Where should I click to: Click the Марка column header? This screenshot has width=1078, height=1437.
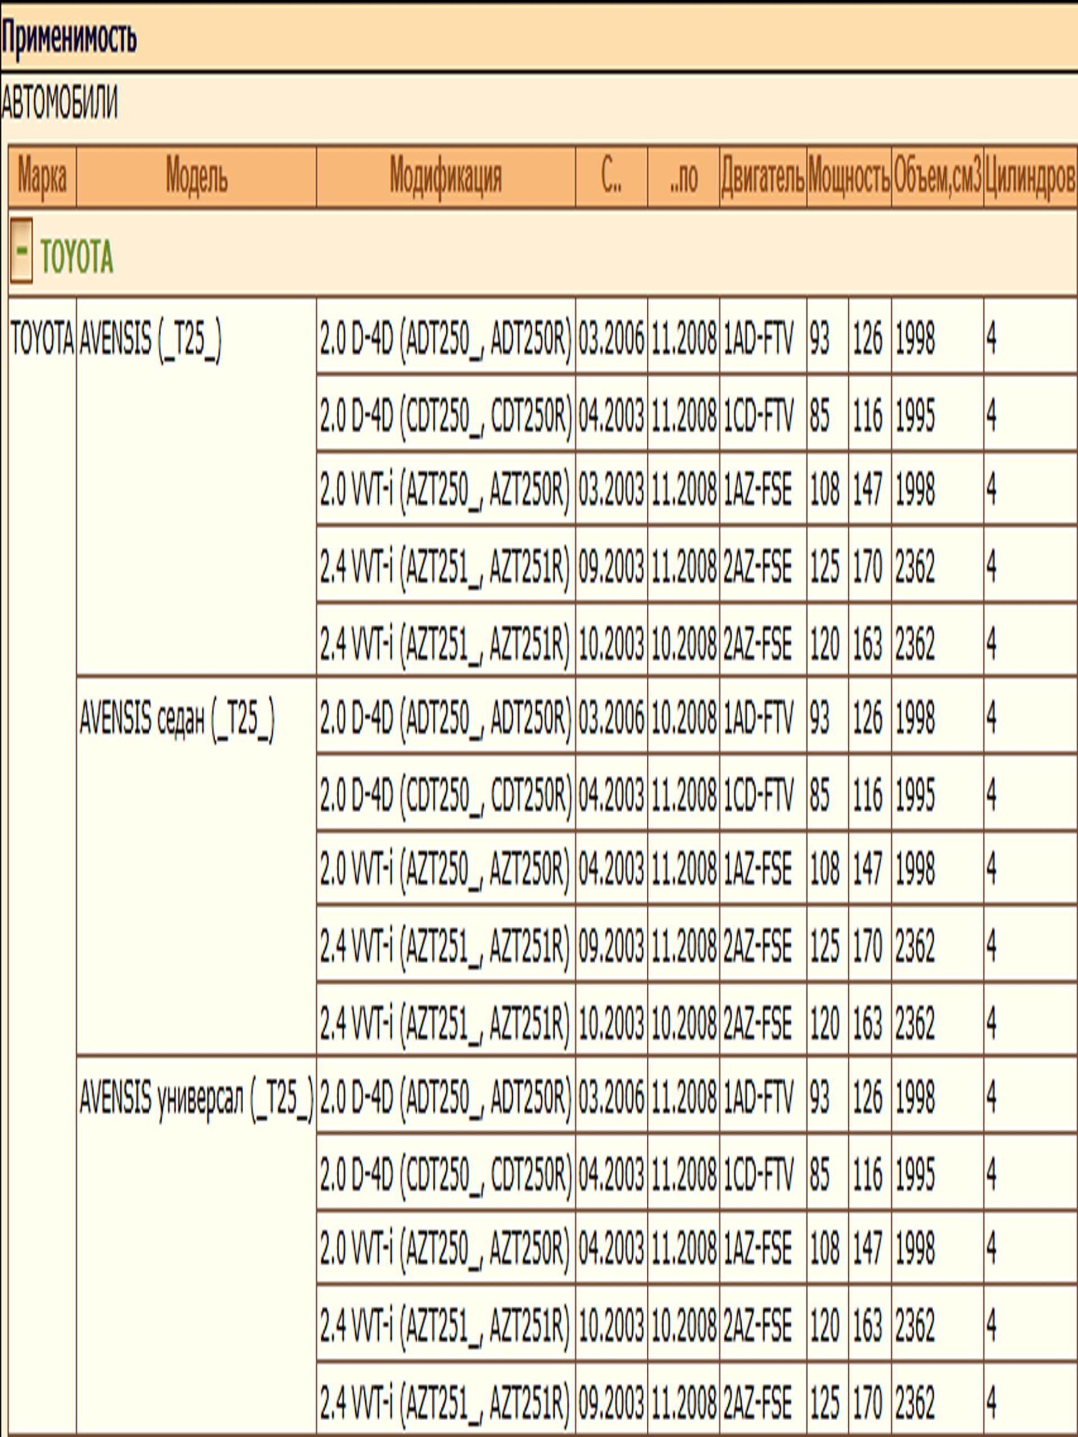(x=42, y=177)
